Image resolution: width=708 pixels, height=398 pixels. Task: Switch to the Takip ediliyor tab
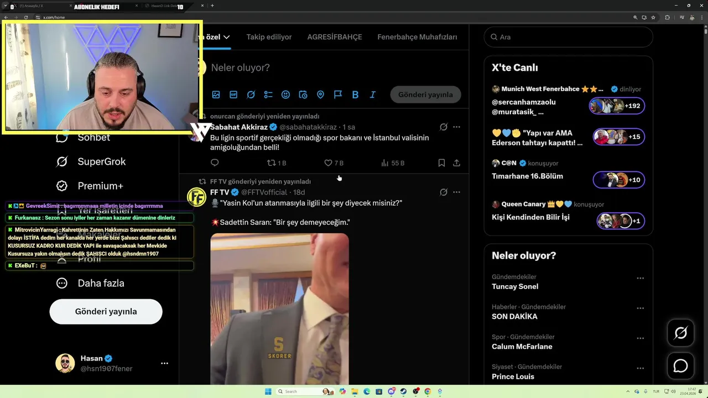(x=269, y=37)
